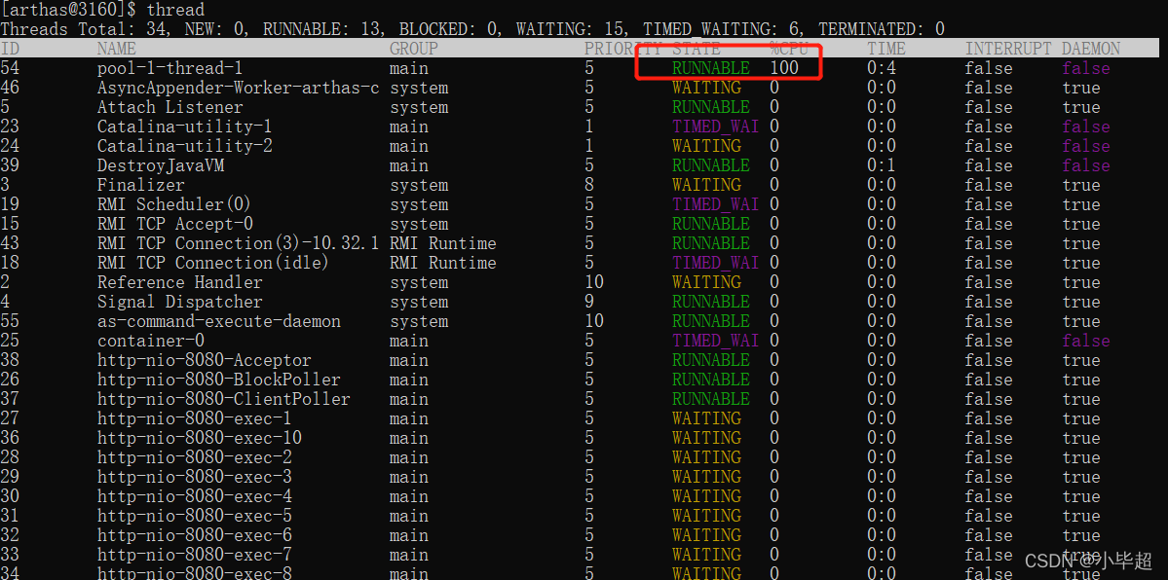Click interrupt false value of Reference Handler
The image size is (1168, 580).
coord(989,282)
